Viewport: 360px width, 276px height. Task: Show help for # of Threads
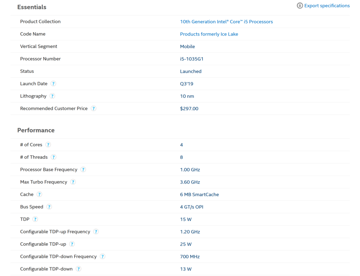coord(53,157)
